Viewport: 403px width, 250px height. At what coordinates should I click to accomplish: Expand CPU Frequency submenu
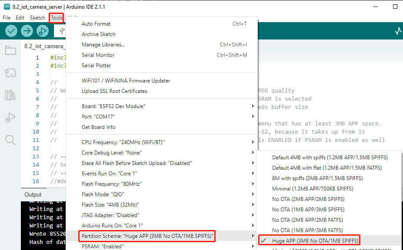click(x=162, y=142)
